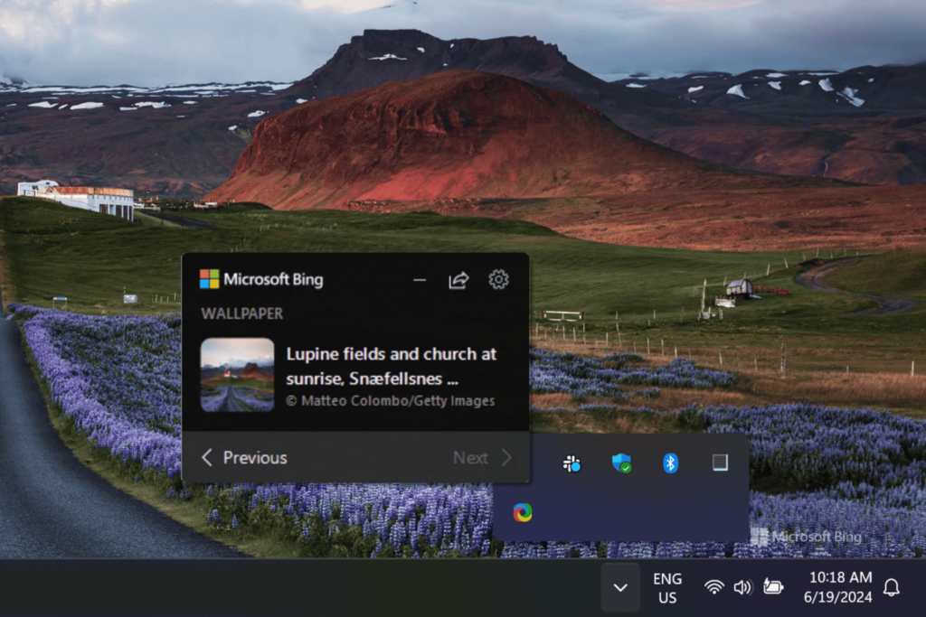
Task: Click the wallpaper preview thumbnail
Action: [x=238, y=373]
